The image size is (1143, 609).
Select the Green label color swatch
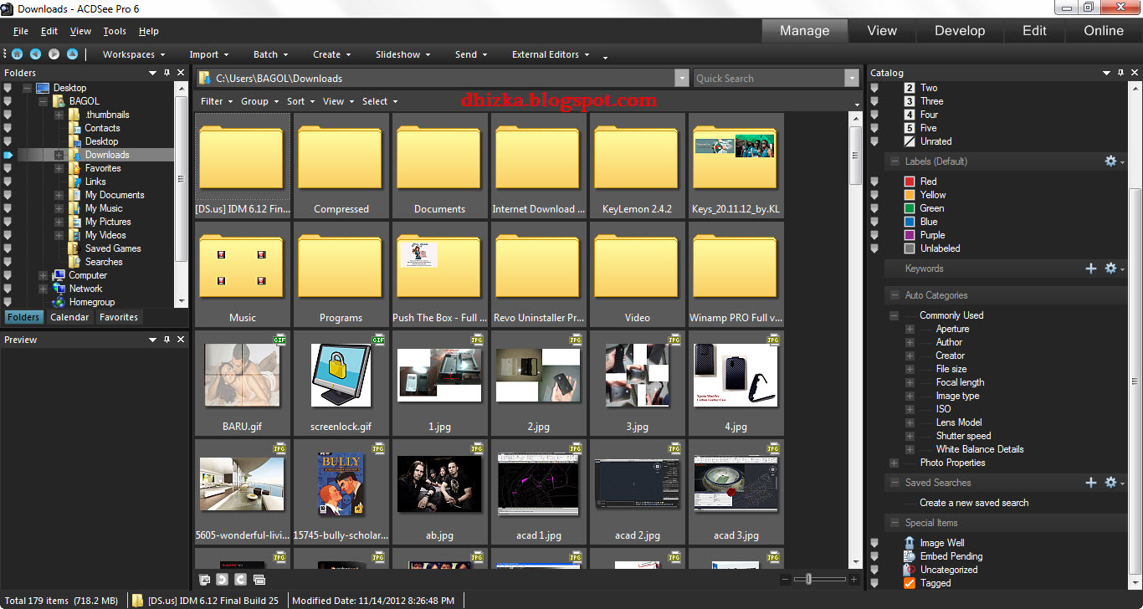[910, 208]
